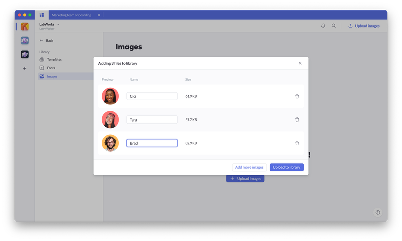The image size is (402, 241).
Task: Remove the Brad file with trash icon
Action: point(297,143)
